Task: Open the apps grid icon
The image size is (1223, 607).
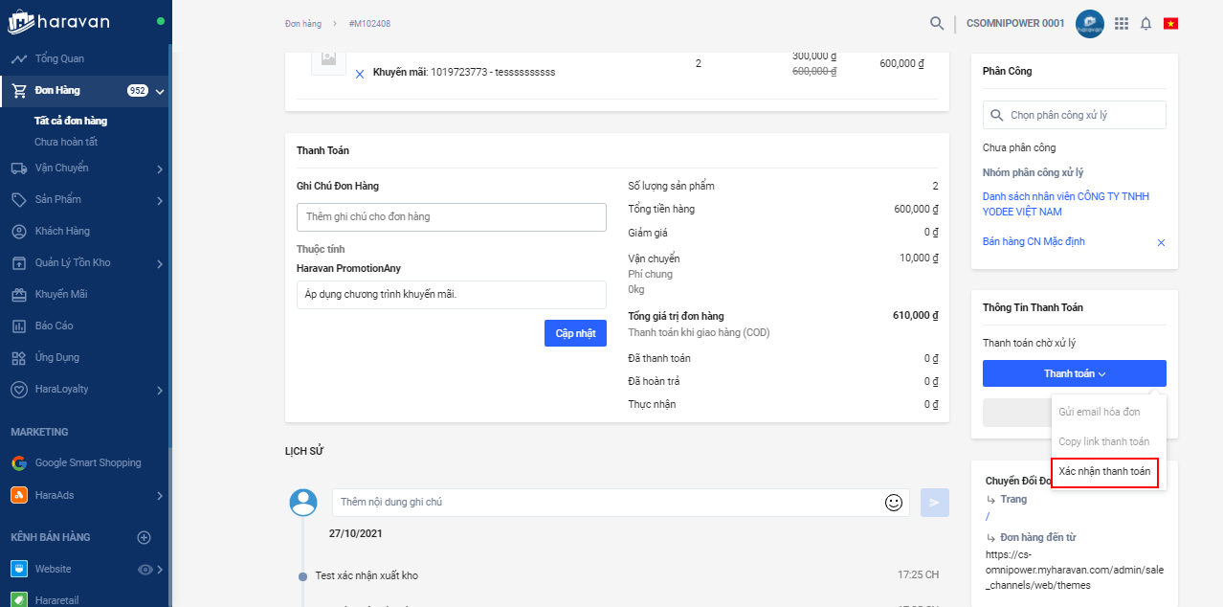Action: (x=1122, y=23)
